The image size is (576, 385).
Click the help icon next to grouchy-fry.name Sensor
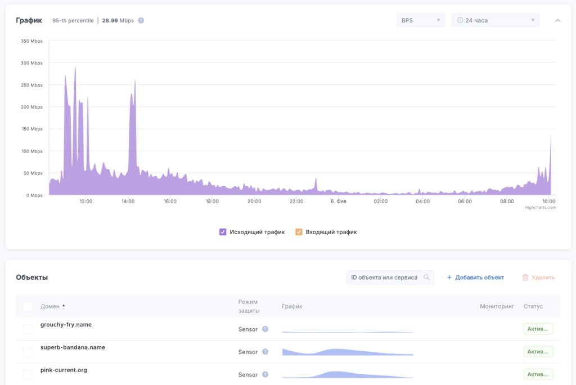pyautogui.click(x=265, y=329)
